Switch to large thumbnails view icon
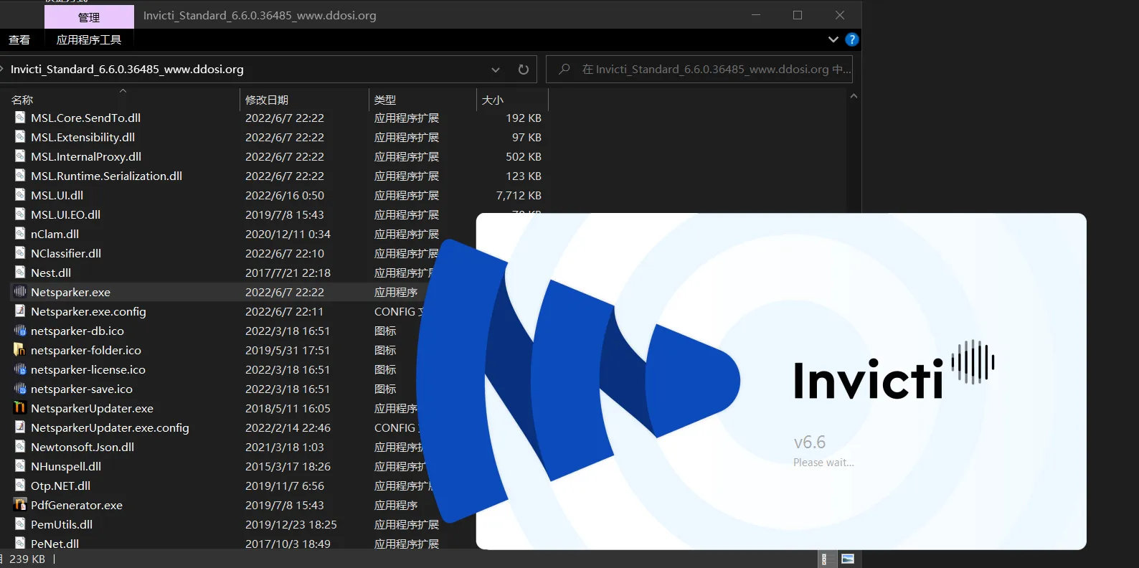 tap(848, 559)
